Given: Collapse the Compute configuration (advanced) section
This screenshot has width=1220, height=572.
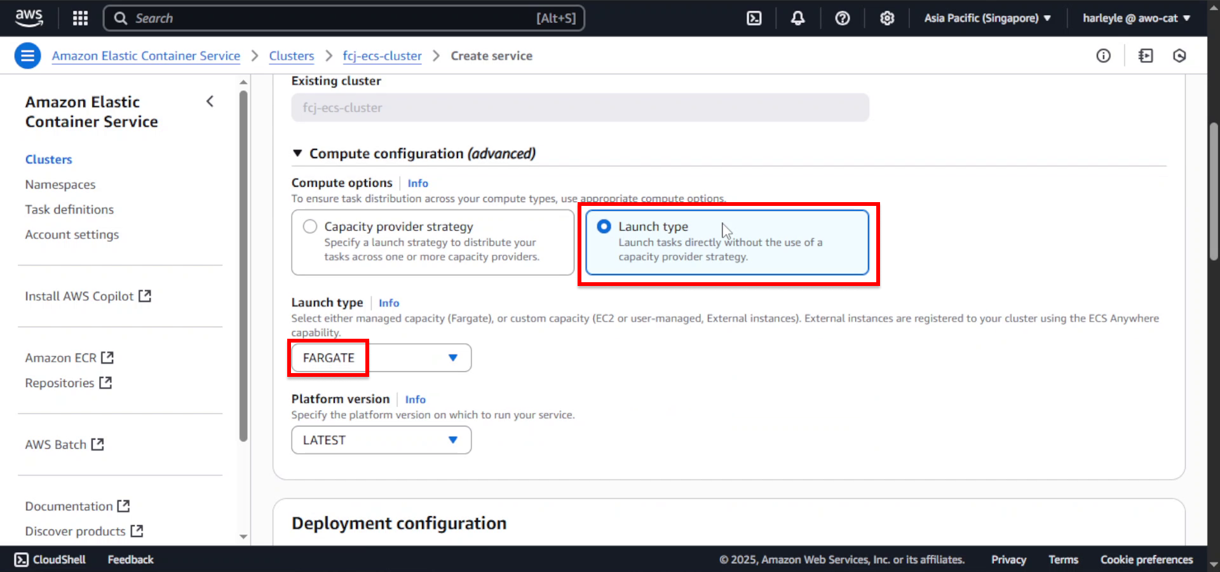Looking at the screenshot, I should [x=297, y=153].
